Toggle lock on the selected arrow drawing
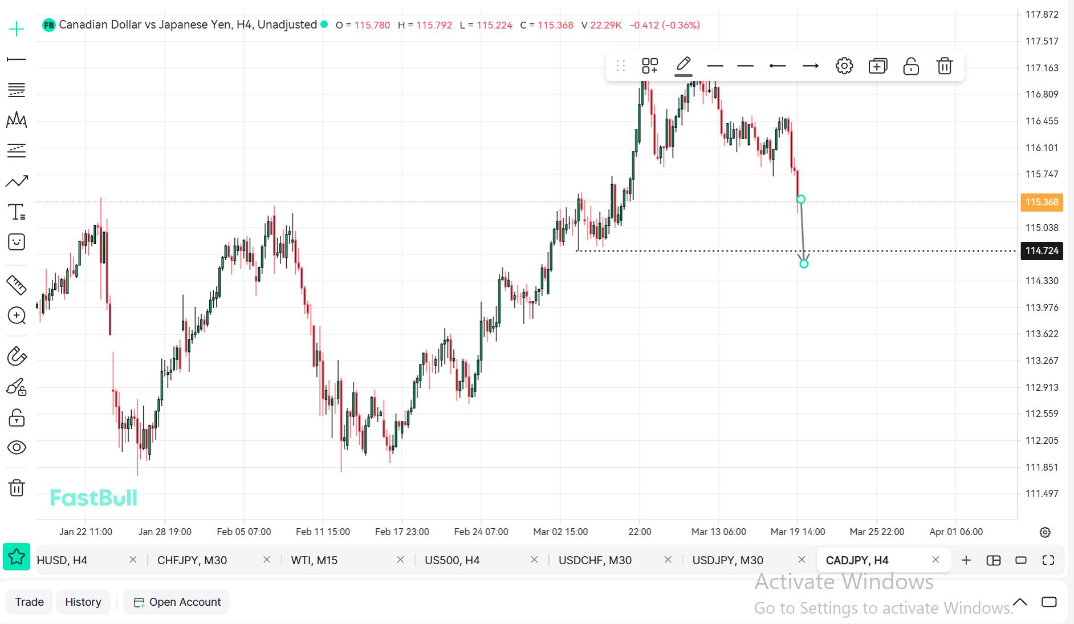This screenshot has width=1074, height=624. pos(910,66)
